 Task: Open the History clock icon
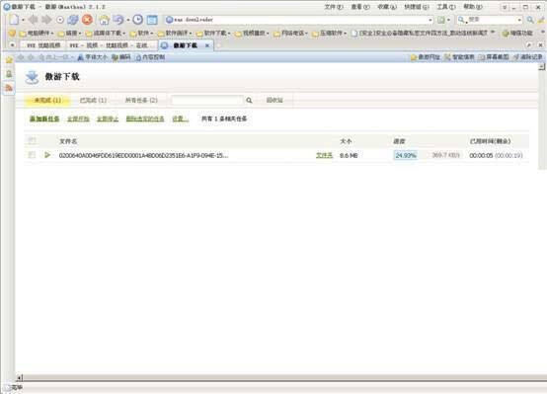(138, 20)
